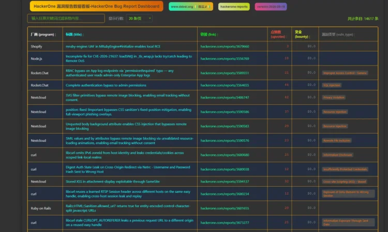This screenshot has height=232, width=388.
Task: Click the total entries count 14617 text
Action: click(363, 19)
